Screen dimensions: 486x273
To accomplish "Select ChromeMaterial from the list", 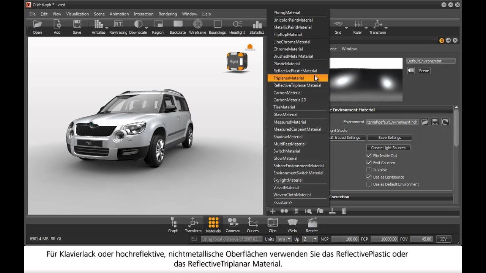I will (298, 49).
